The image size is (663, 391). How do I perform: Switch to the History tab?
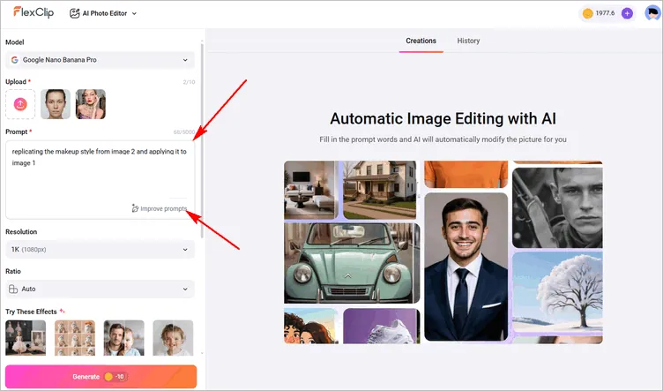(468, 41)
